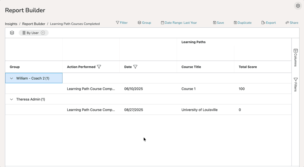Share the report
The image size is (304, 167).
(292, 23)
